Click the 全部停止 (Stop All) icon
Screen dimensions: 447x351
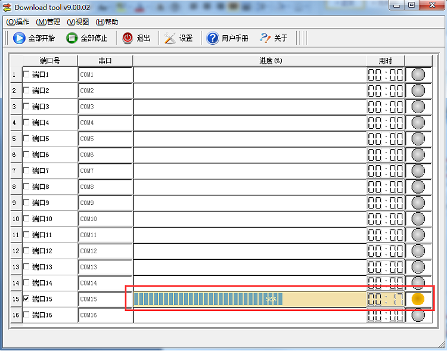(x=72, y=38)
